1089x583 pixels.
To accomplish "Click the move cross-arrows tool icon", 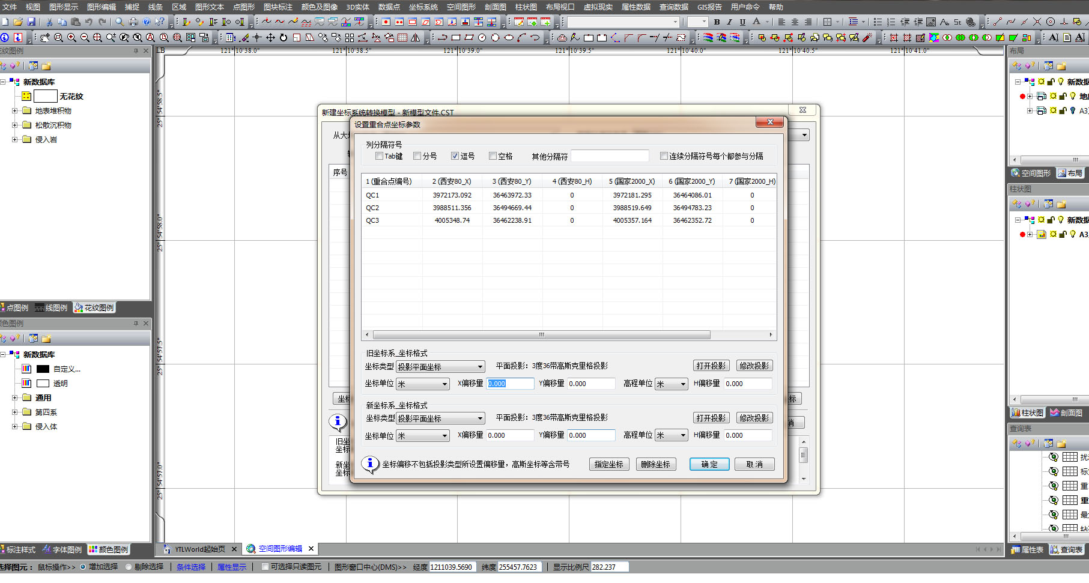I will coord(270,37).
